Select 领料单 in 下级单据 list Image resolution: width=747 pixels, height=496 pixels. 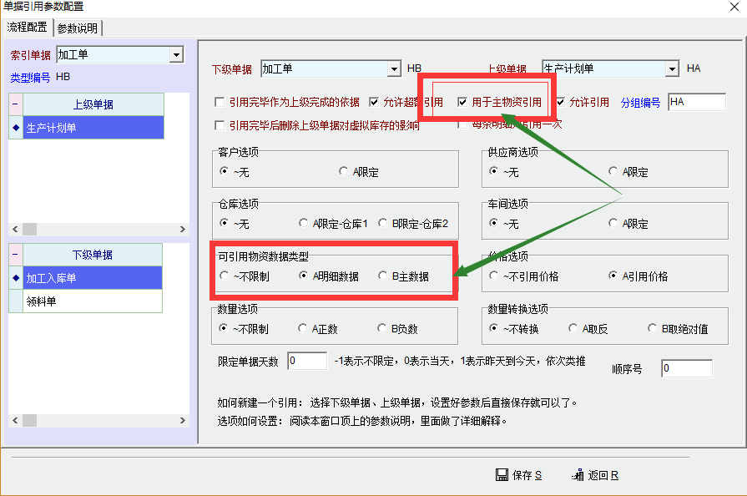pyautogui.click(x=42, y=301)
